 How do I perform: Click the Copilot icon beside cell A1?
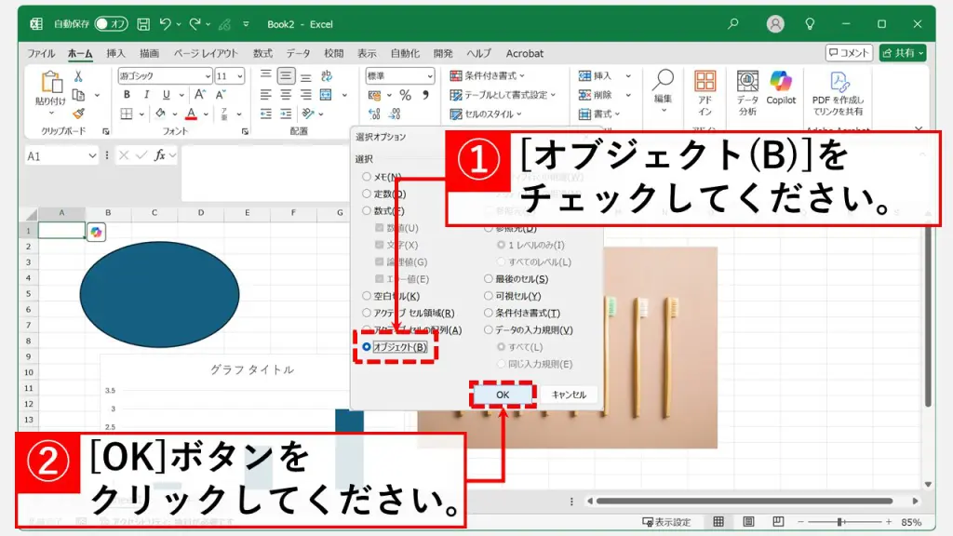click(96, 232)
